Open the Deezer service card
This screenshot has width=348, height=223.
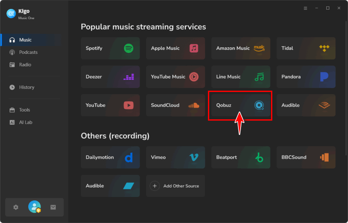click(x=110, y=77)
